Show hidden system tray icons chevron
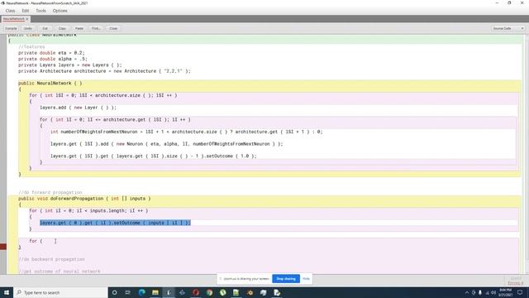This screenshot has height=298, width=529. [467, 292]
